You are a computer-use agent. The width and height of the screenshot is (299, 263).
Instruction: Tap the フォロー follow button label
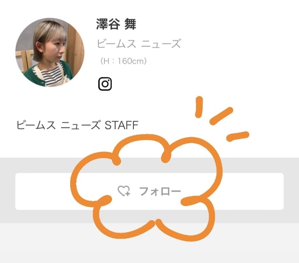click(160, 191)
